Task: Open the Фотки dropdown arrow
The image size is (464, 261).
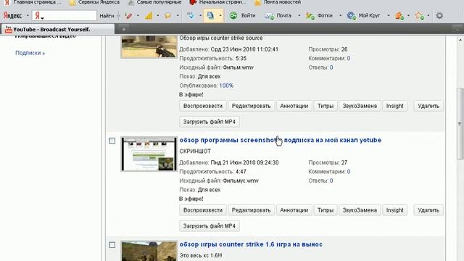Action: click(340, 15)
